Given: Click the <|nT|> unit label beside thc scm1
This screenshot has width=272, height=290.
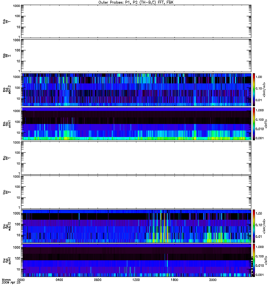Looking at the screenshot, I should point(266,260).
